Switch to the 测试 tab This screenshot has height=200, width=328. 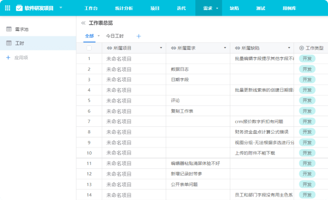coord(261,9)
